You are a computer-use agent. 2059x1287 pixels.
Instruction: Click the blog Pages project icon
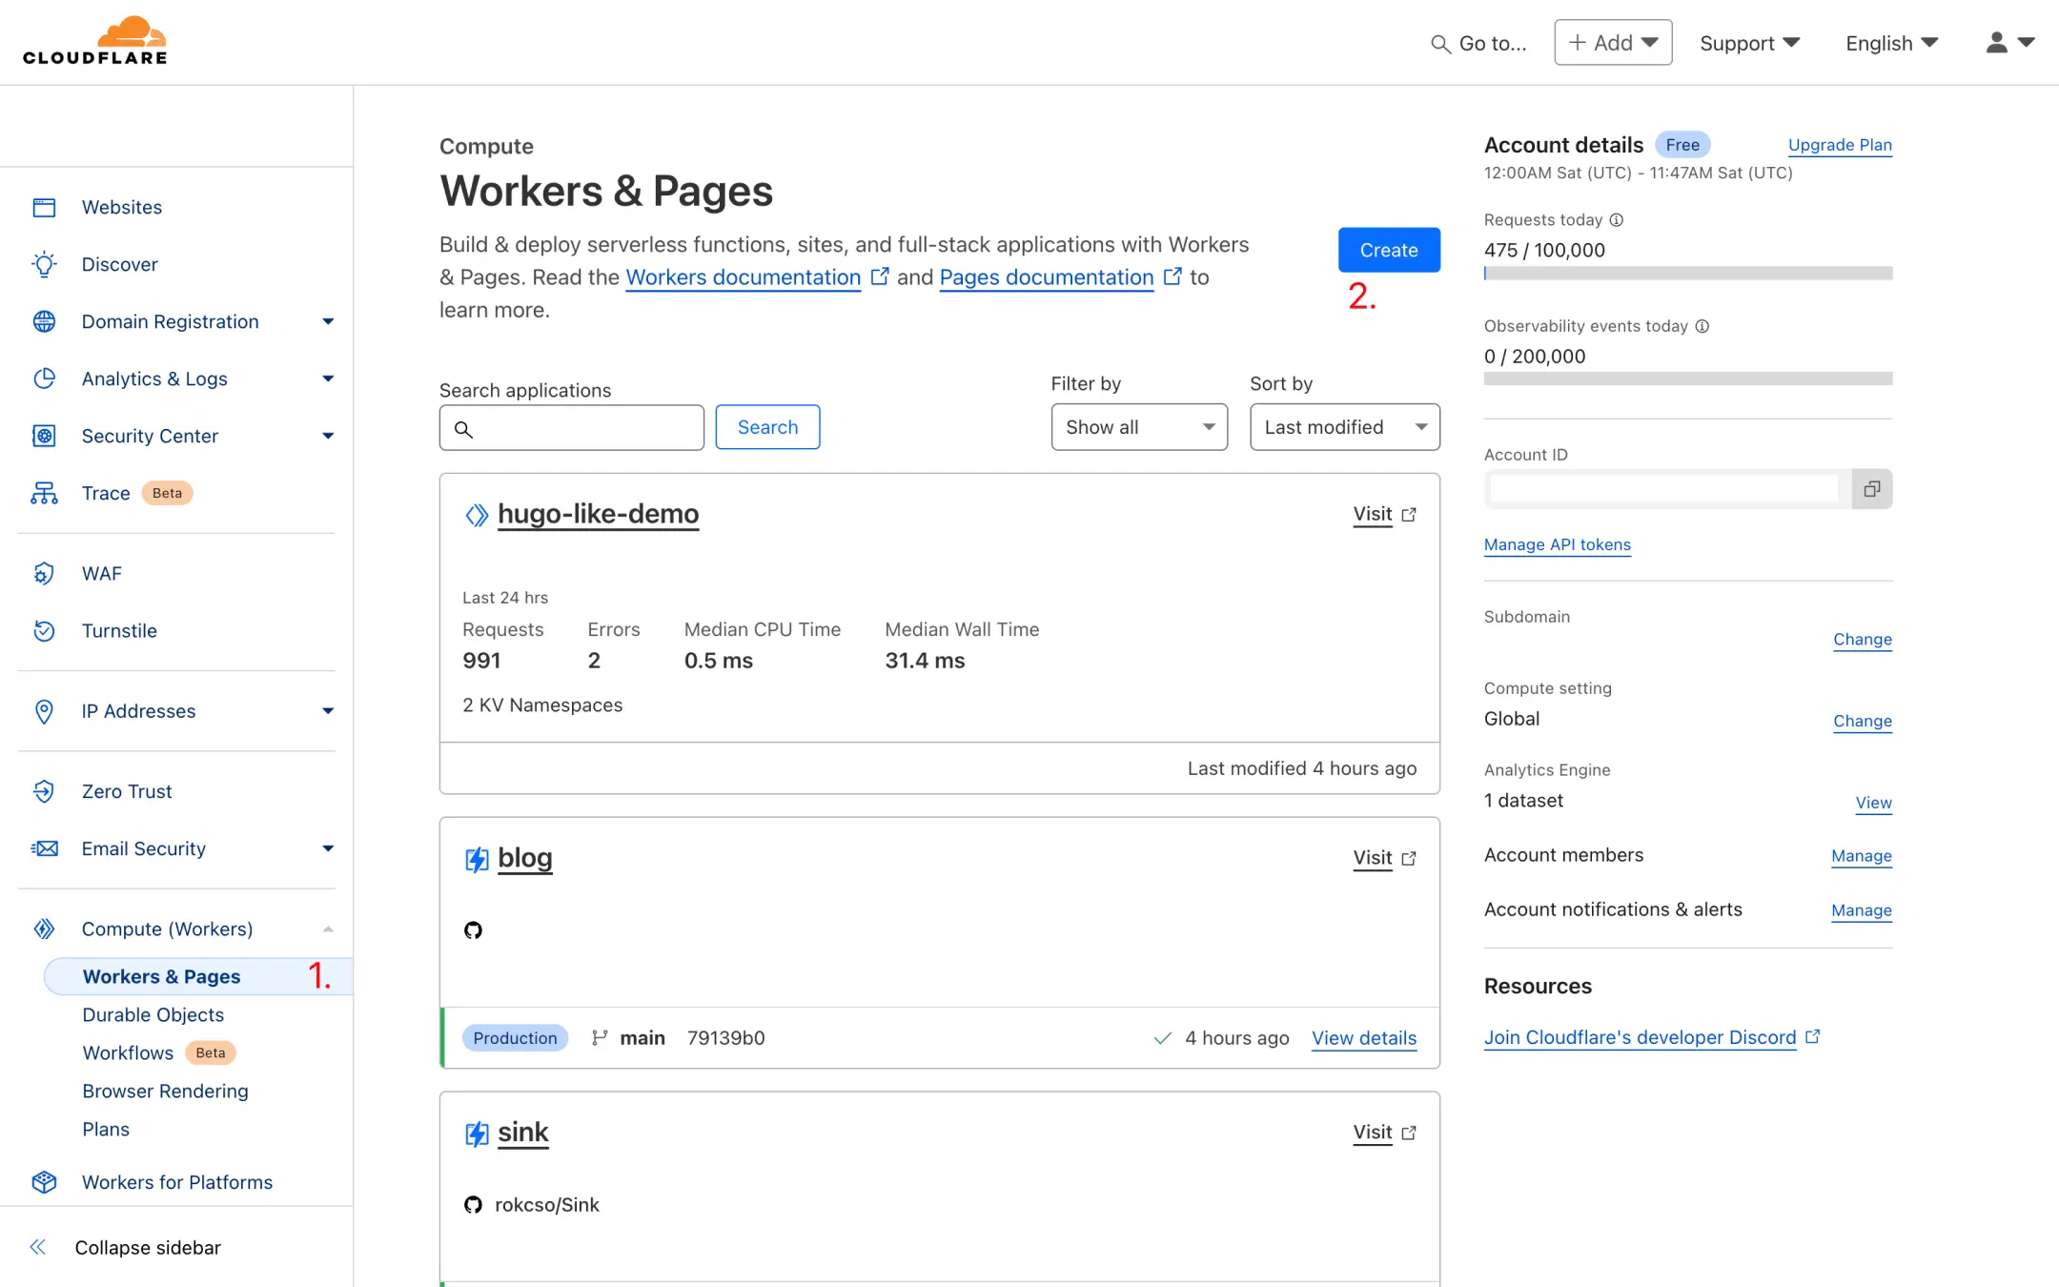477,859
